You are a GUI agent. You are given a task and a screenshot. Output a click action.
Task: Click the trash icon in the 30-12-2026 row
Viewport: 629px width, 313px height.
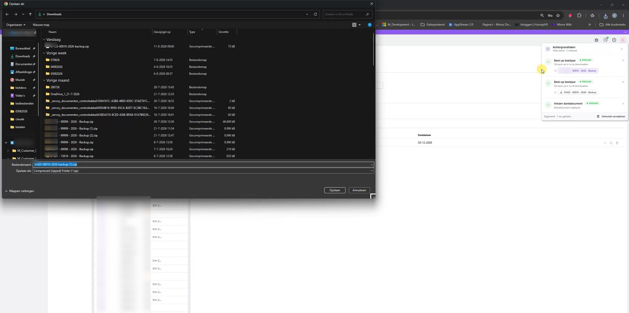(617, 143)
